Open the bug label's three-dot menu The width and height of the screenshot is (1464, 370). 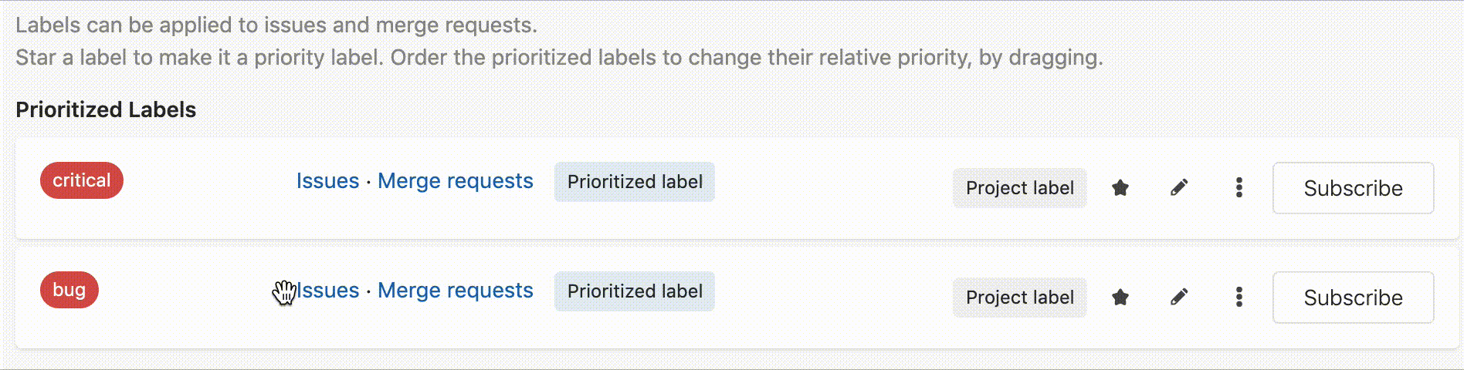(x=1239, y=297)
